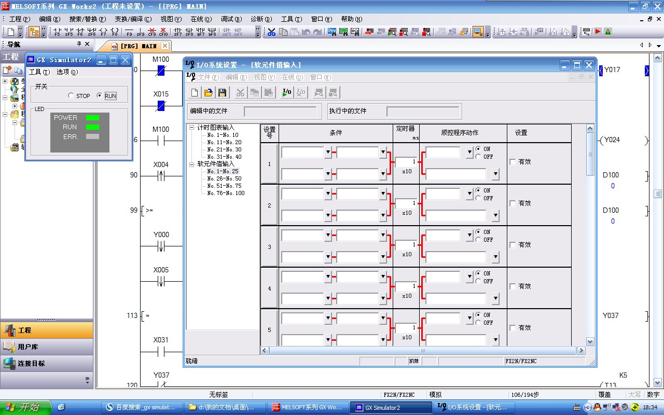Open first condition dropdown in row 1
This screenshot has height=415, width=664.
click(327, 153)
